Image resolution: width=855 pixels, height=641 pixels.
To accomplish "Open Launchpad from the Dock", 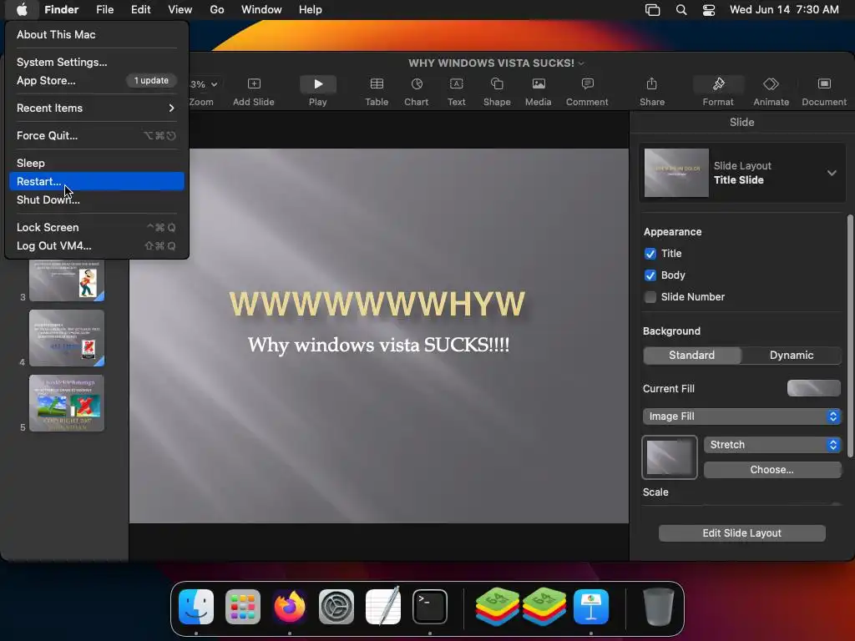I will point(243,607).
